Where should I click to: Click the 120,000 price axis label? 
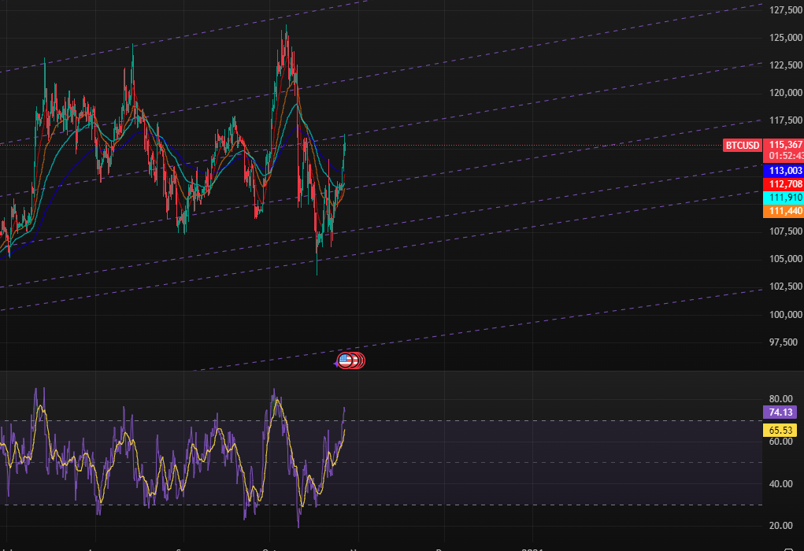tap(786, 93)
